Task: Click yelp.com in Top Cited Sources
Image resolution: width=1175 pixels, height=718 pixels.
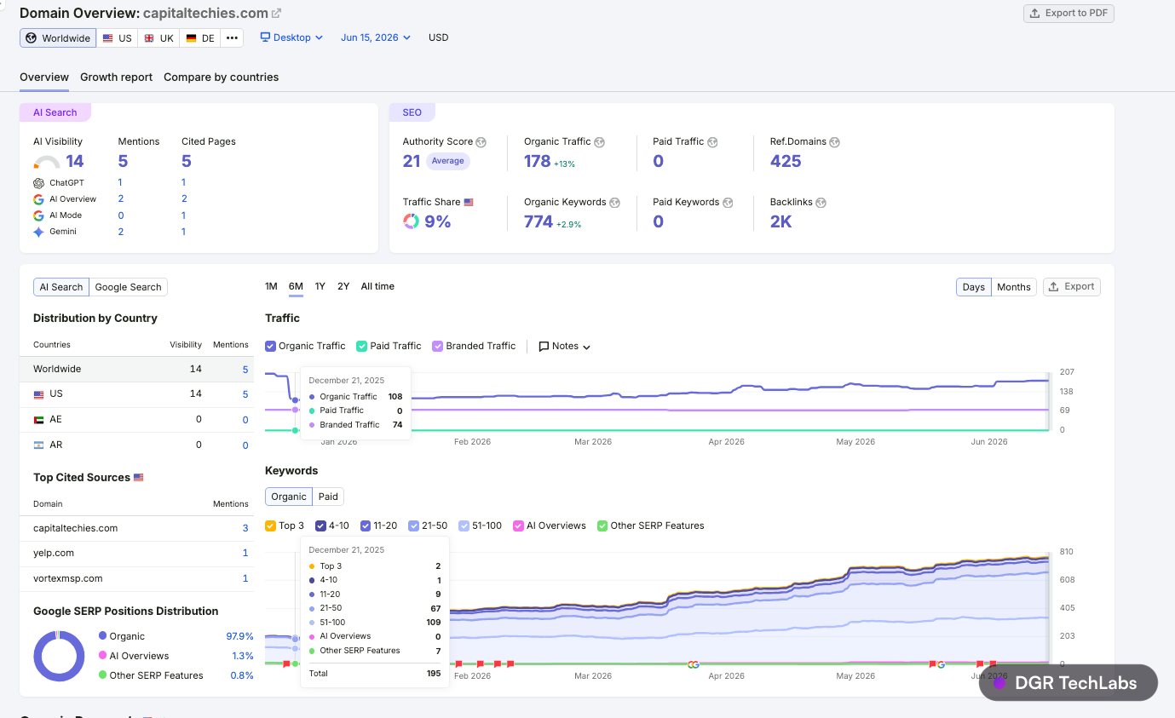Action: 54,553
